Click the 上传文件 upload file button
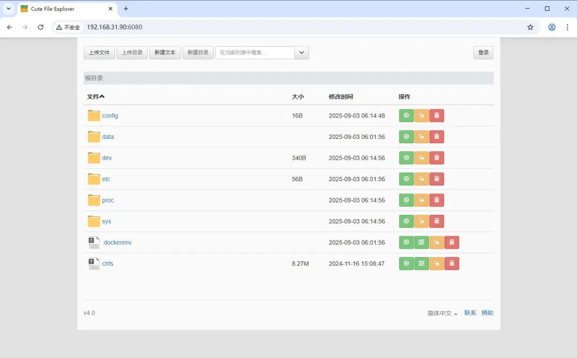The width and height of the screenshot is (577, 358). 99,52
